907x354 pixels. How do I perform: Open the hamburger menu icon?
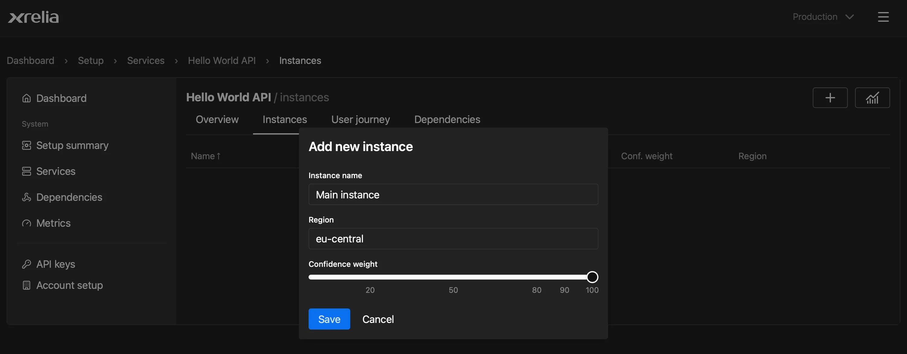tap(883, 17)
